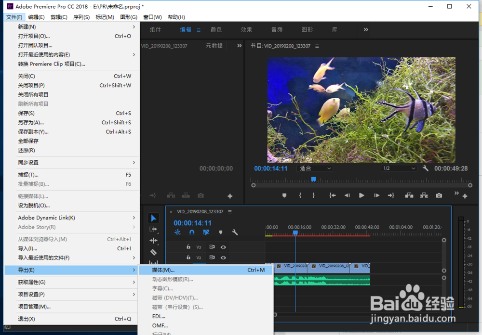The height and width of the screenshot is (335, 482).
Task: Go to In point in Program monitor
Action: coord(332,195)
